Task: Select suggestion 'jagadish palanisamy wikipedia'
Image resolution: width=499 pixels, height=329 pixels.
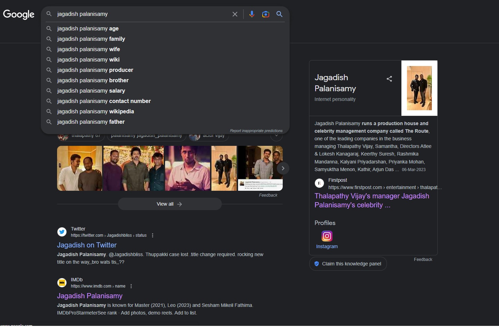Action: (165, 112)
